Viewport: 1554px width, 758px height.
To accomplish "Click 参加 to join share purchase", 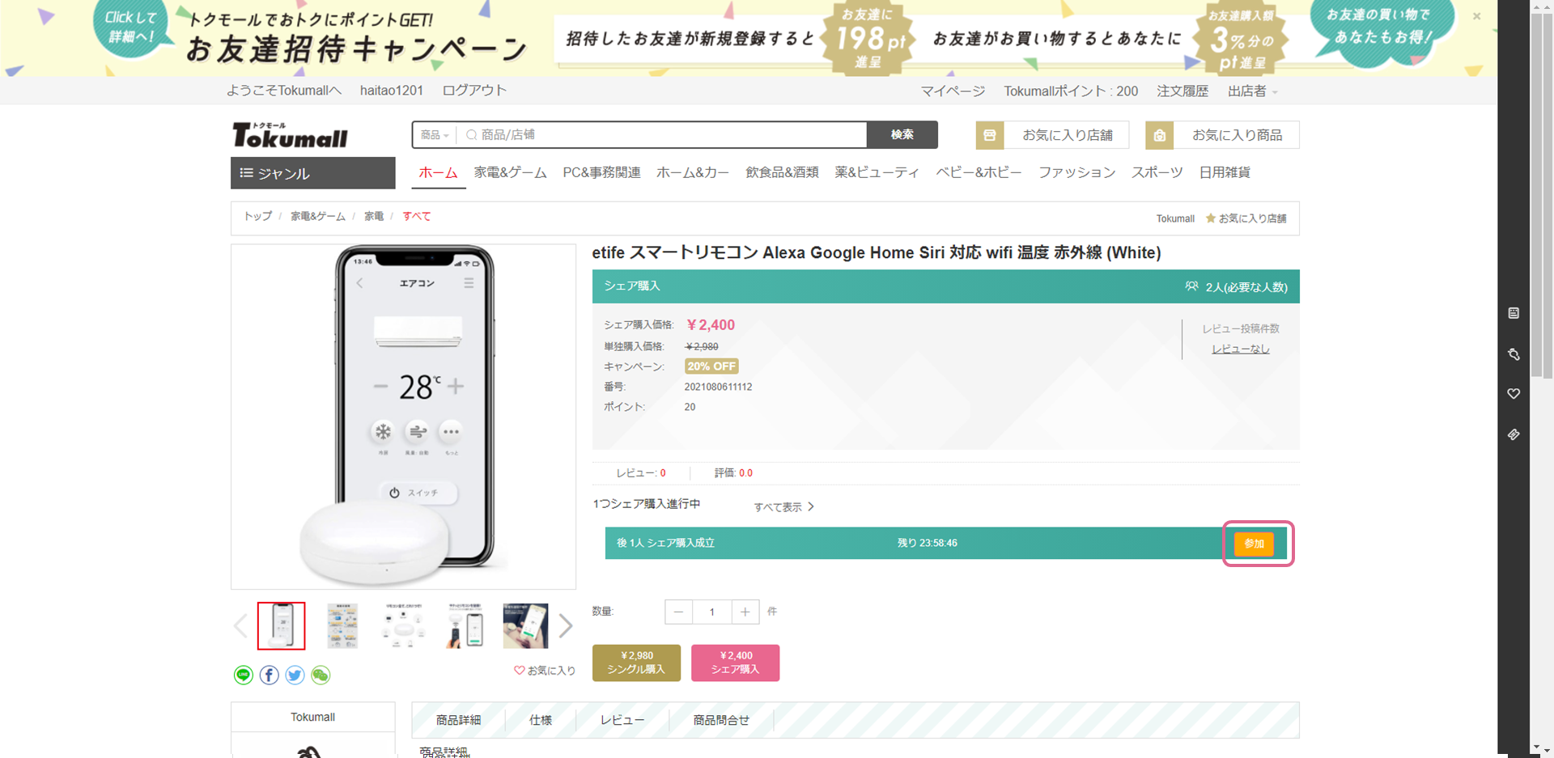I will [x=1254, y=544].
